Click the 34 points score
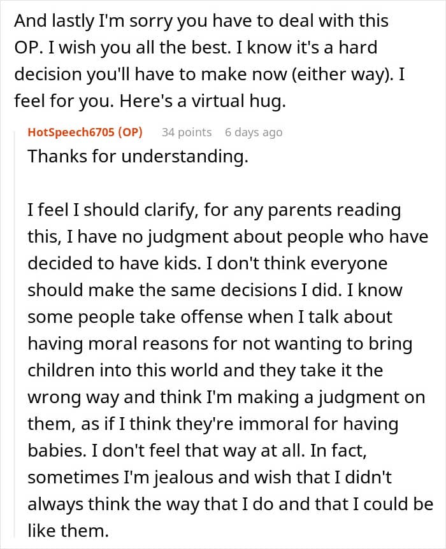446x549 pixels. (186, 132)
